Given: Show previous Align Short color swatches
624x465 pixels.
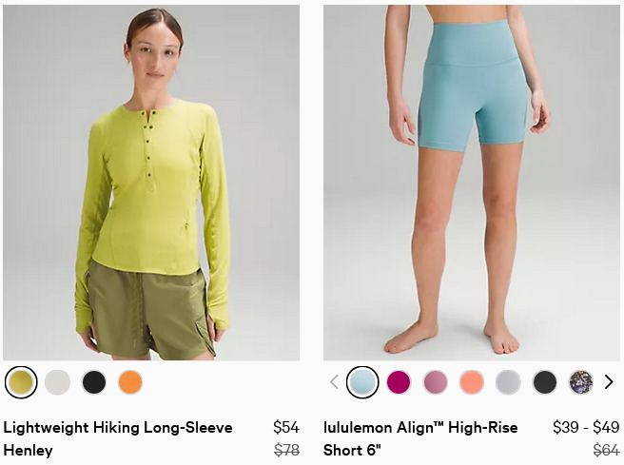Looking at the screenshot, I should click(334, 382).
